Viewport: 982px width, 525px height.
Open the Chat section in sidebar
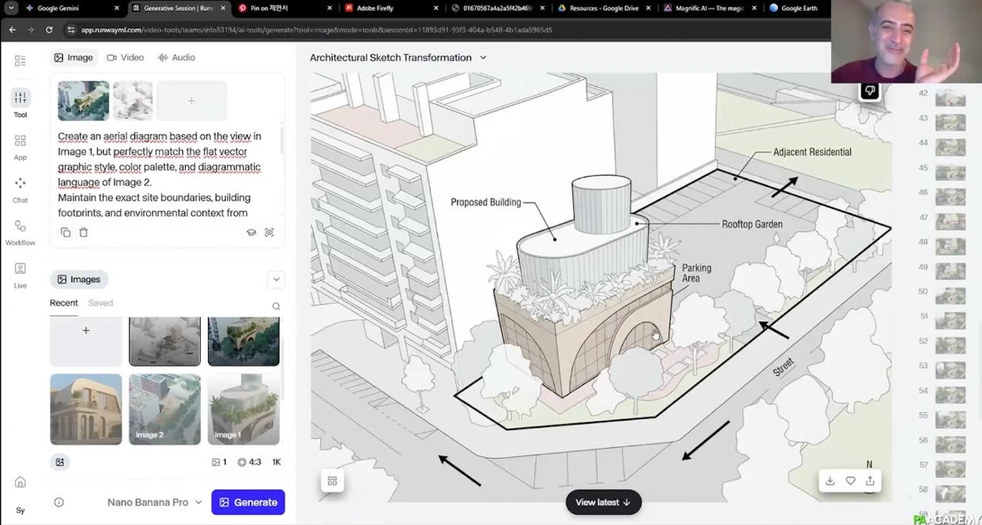coord(20,189)
